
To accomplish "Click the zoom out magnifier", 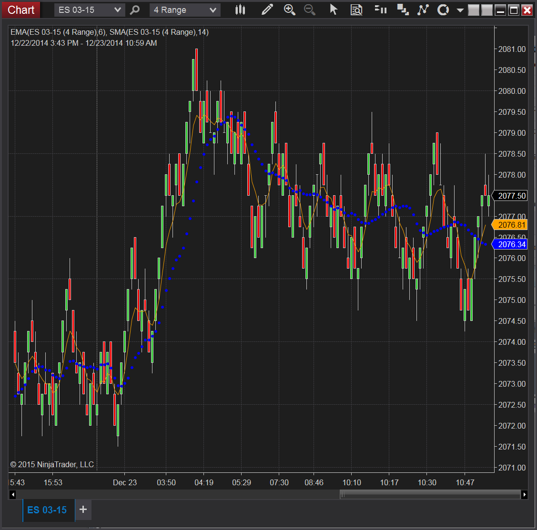I will pos(310,10).
